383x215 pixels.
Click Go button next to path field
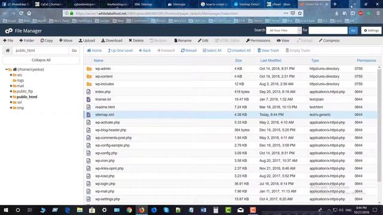[x=74, y=50]
